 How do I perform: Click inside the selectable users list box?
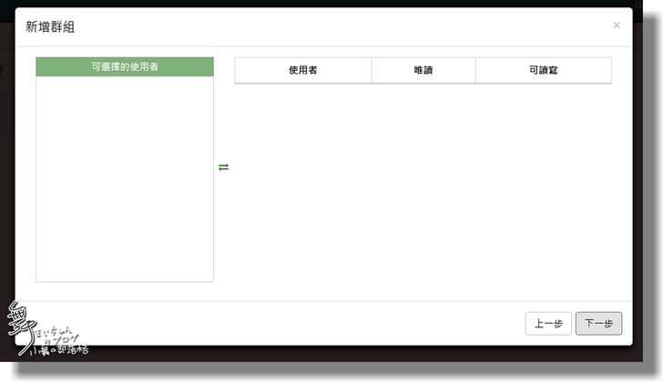[x=125, y=178]
